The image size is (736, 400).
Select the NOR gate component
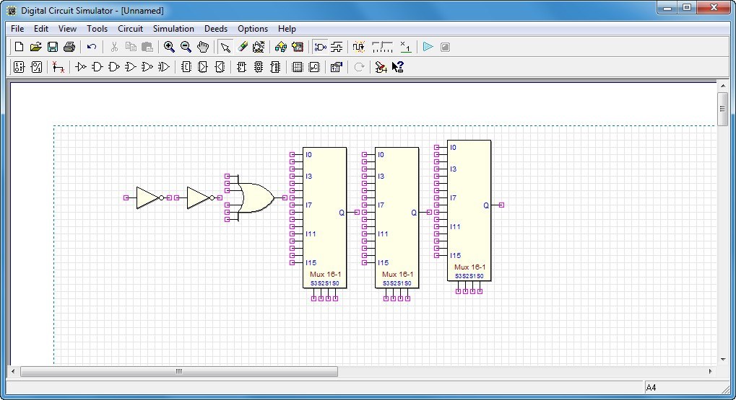(x=147, y=67)
